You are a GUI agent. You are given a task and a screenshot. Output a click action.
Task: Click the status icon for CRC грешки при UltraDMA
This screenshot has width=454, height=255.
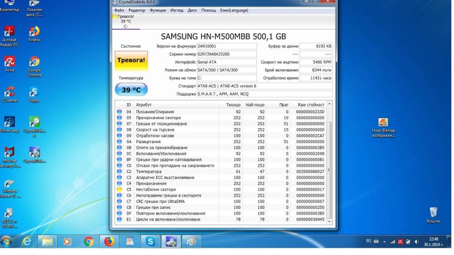tap(119, 202)
